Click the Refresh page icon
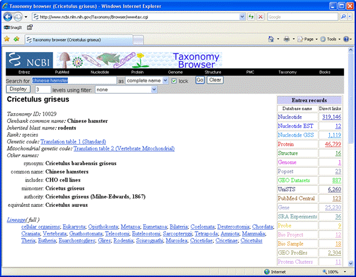The width and height of the screenshot is (356, 277). click(251, 17)
